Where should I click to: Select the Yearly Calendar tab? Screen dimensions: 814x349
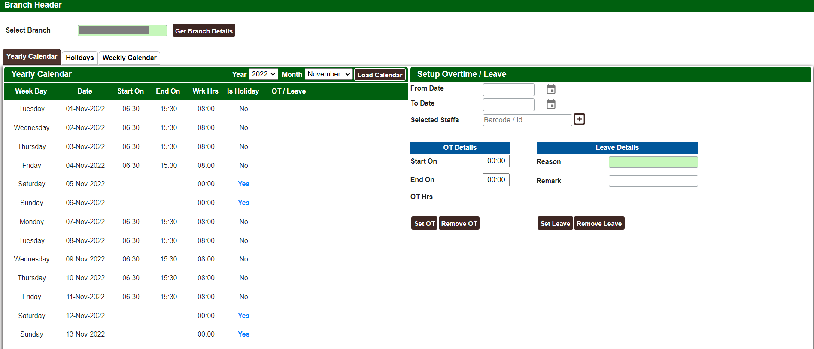click(x=32, y=57)
